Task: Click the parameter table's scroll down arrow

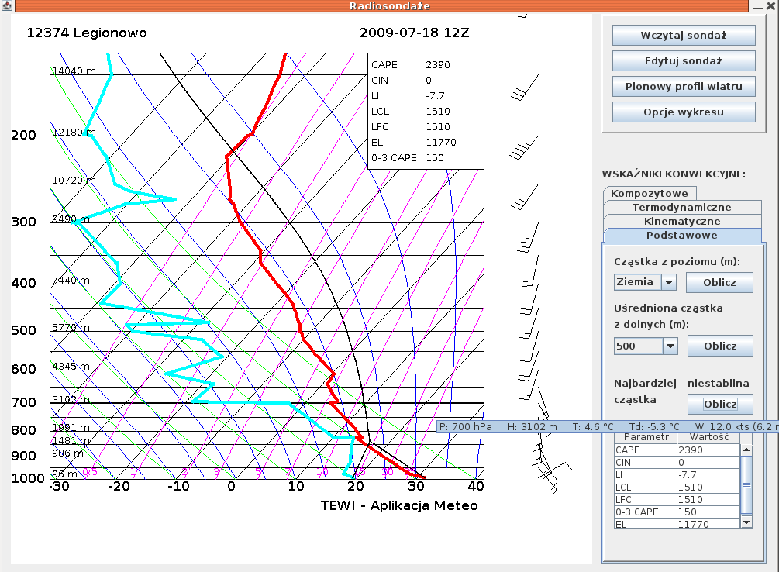Action: pos(746,522)
